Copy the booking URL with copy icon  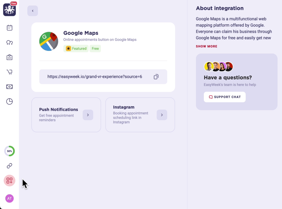pos(156,77)
